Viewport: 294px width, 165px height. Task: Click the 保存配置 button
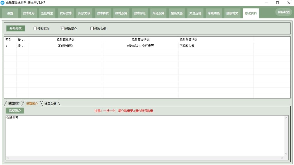click(284, 12)
